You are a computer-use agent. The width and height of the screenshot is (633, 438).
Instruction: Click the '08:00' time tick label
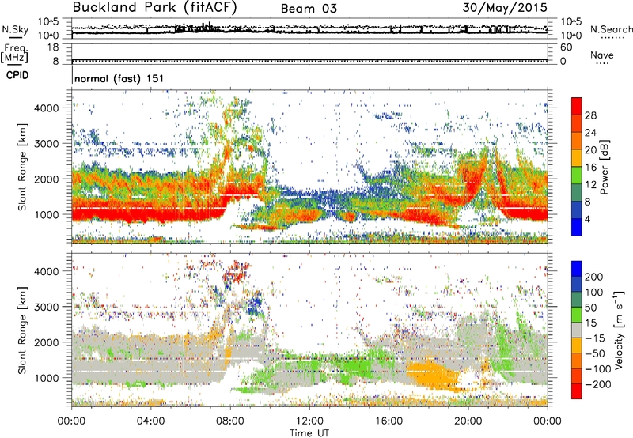point(230,421)
